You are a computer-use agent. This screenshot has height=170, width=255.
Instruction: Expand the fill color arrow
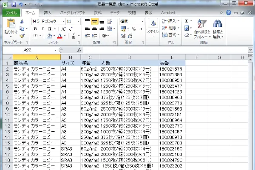[x=54, y=36]
